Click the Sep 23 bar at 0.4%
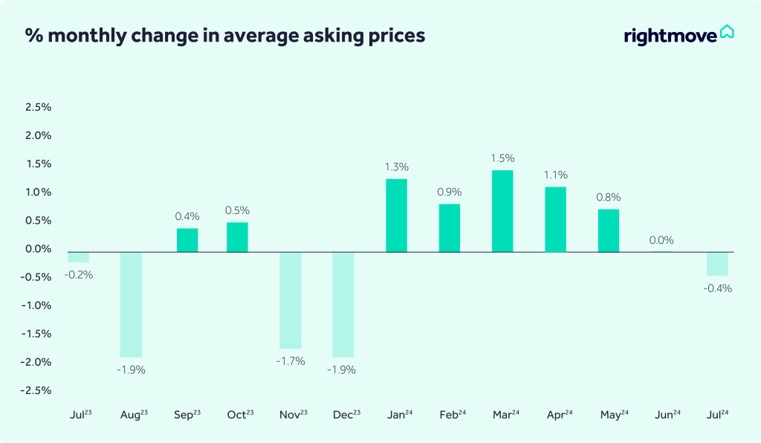The image size is (761, 443). pos(187,240)
